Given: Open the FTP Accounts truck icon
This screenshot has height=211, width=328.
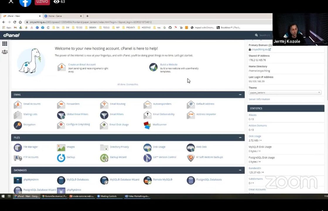Looking at the screenshot, I should (18, 158).
